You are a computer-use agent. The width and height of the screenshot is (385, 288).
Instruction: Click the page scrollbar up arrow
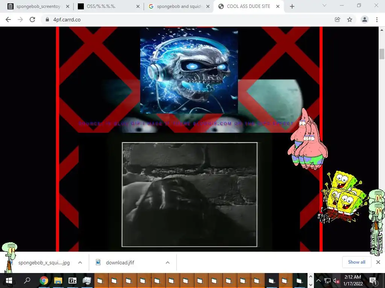[x=382, y=30]
